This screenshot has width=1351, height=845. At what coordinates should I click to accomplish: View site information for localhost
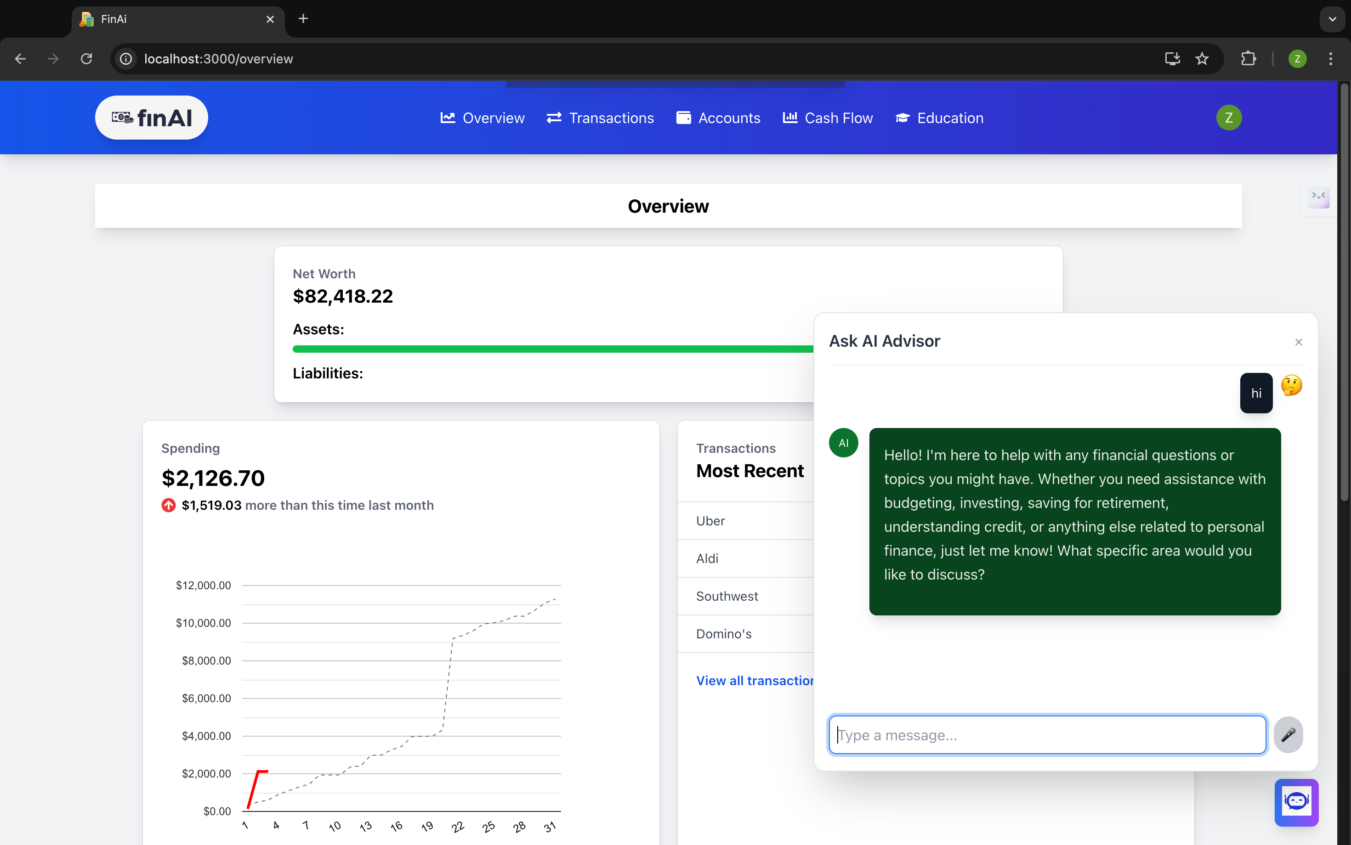[x=126, y=59]
